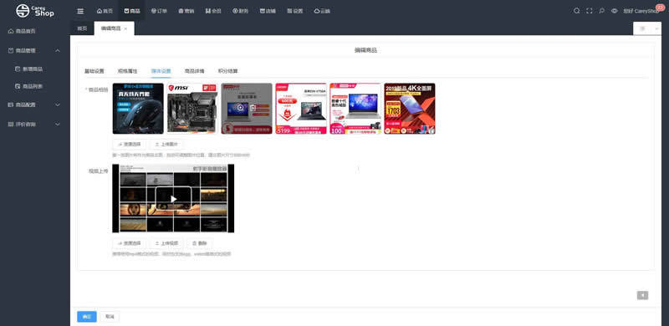Click the 取消 cancel button
This screenshot has width=669, height=326.
[x=110, y=317]
